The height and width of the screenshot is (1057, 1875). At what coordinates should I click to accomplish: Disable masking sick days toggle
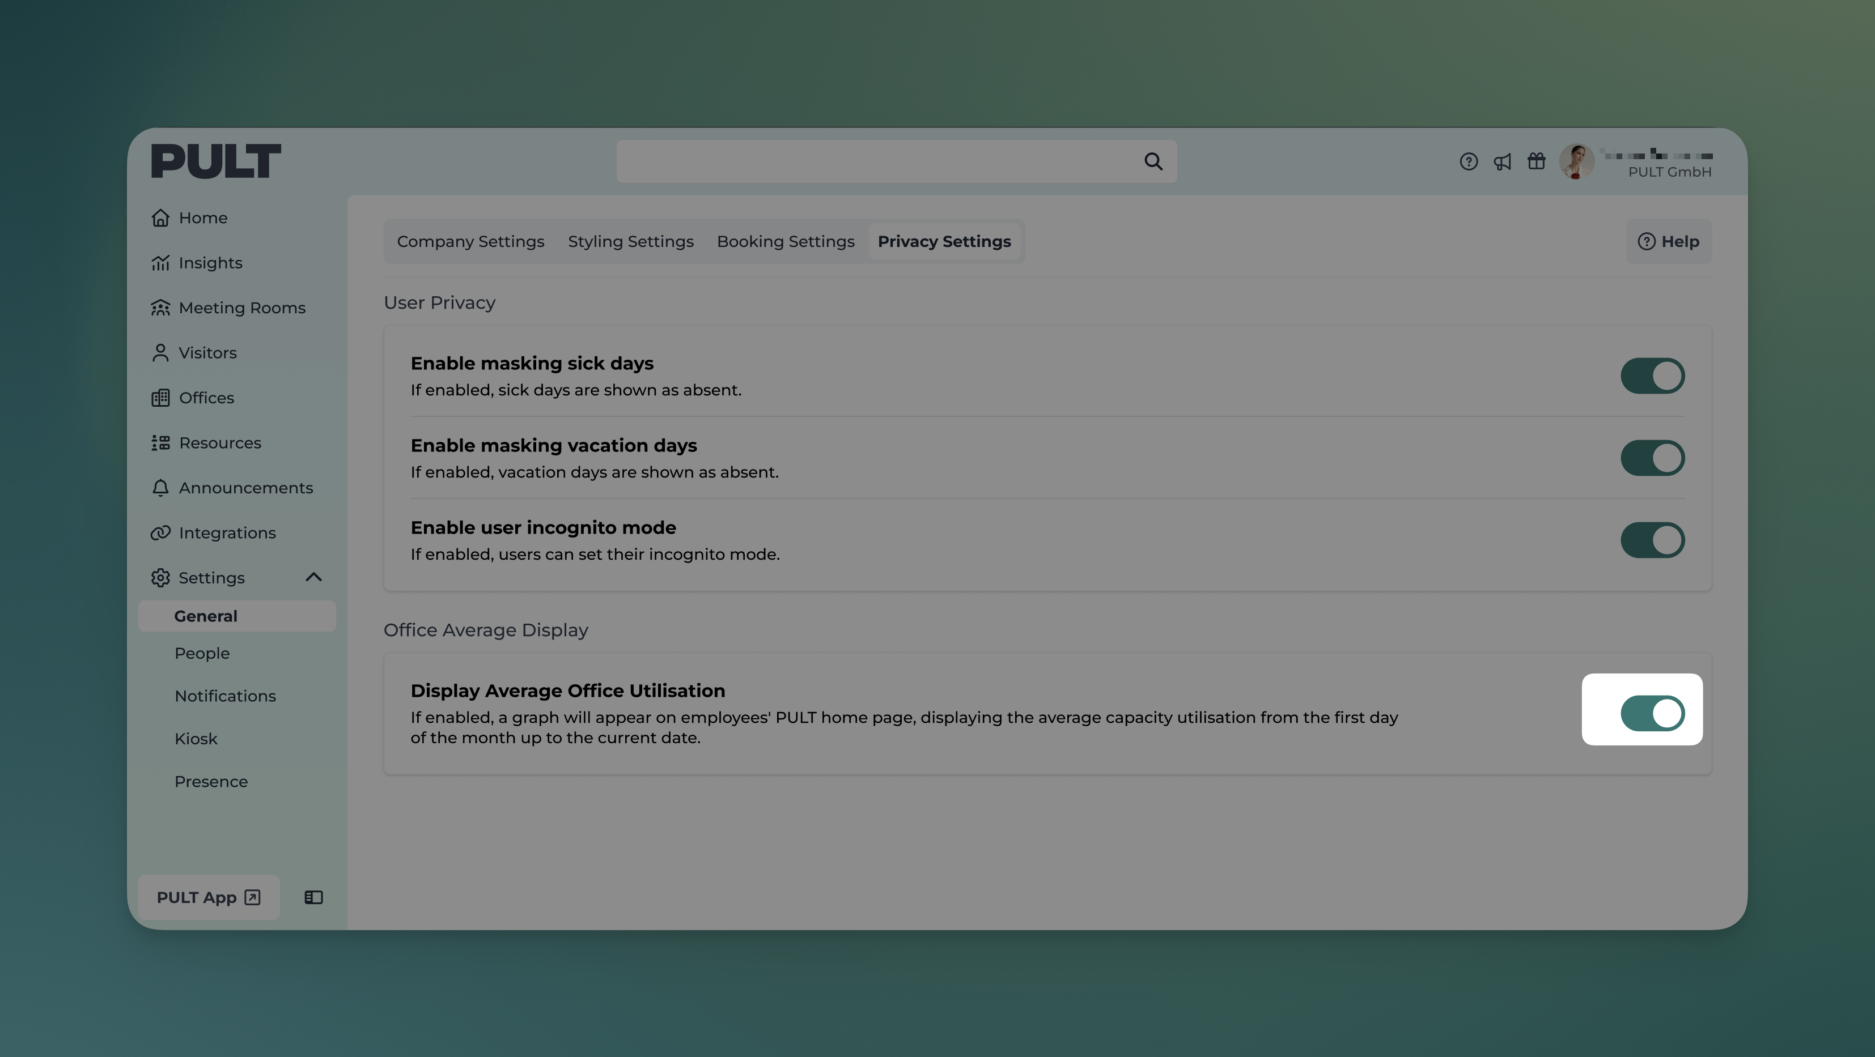[1652, 376]
